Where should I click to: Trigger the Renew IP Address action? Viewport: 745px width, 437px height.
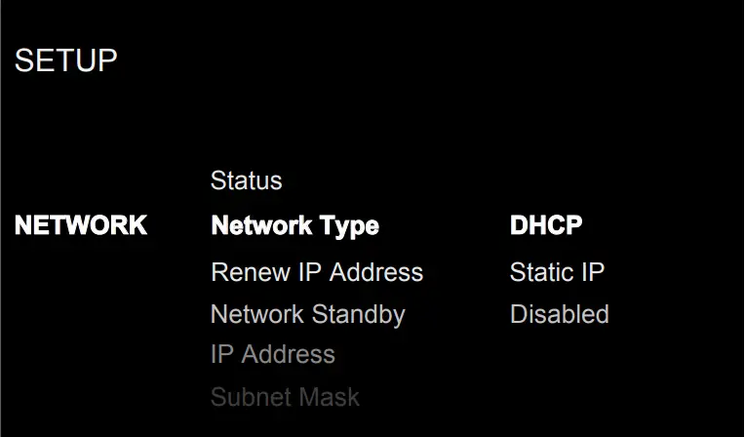(316, 272)
